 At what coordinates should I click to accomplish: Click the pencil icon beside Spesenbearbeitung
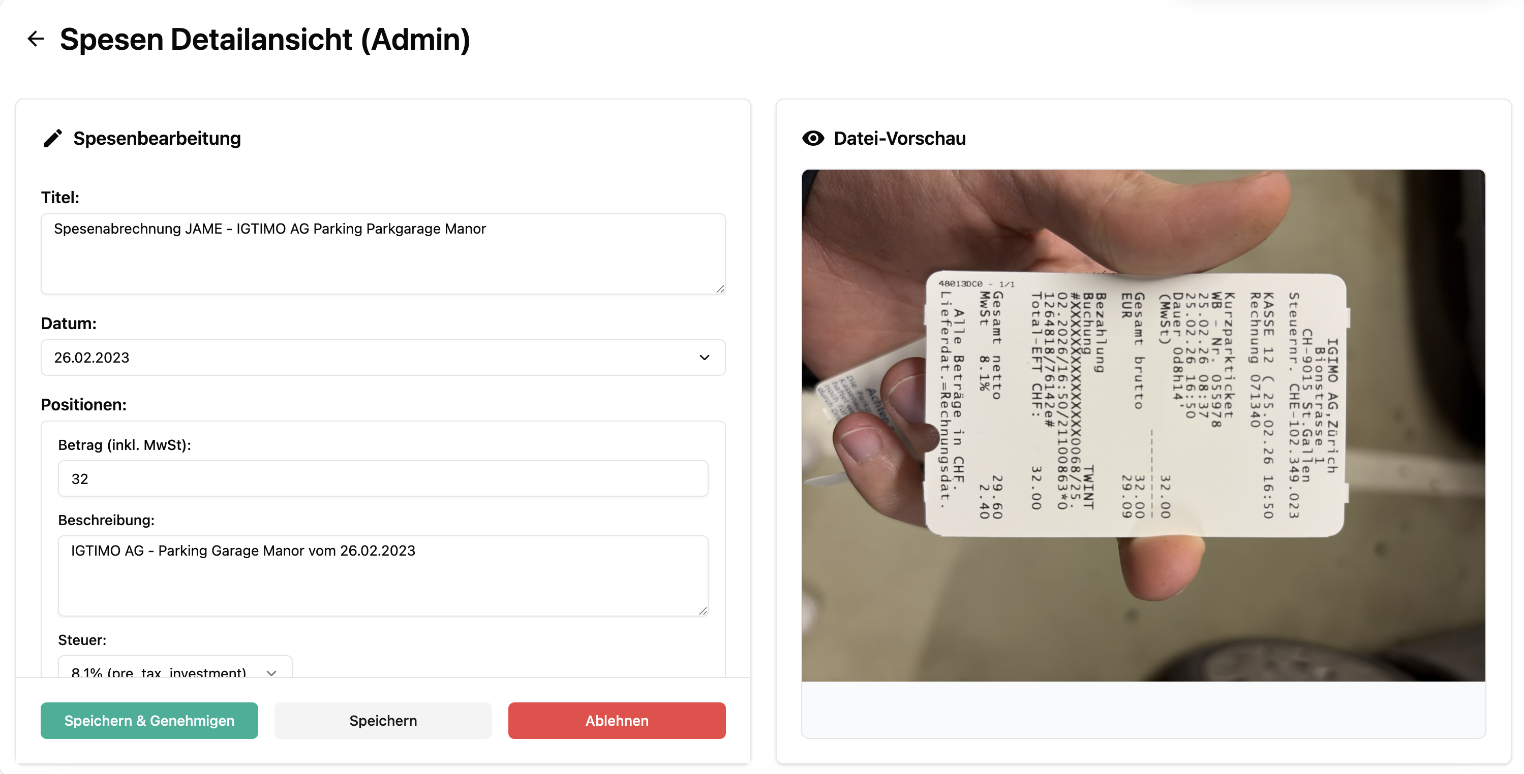point(53,138)
